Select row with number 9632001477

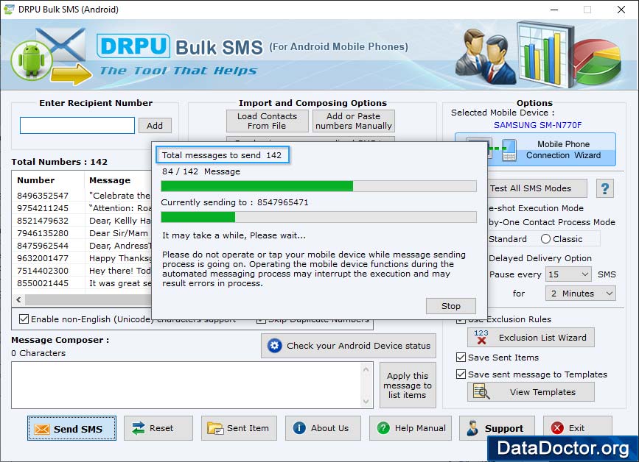pyautogui.click(x=82, y=258)
